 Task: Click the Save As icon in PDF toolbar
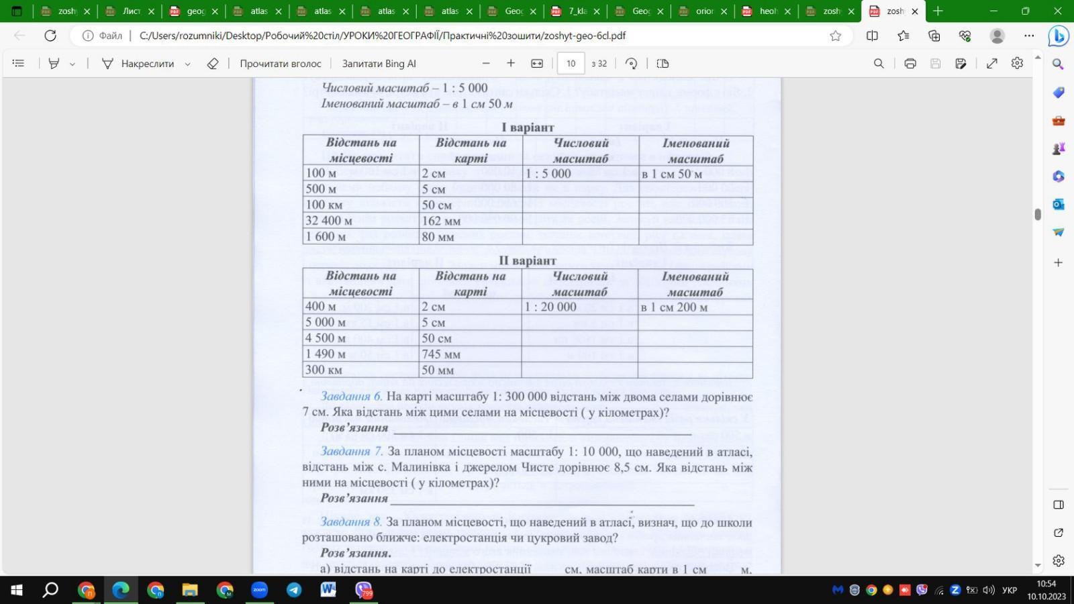pos(961,63)
